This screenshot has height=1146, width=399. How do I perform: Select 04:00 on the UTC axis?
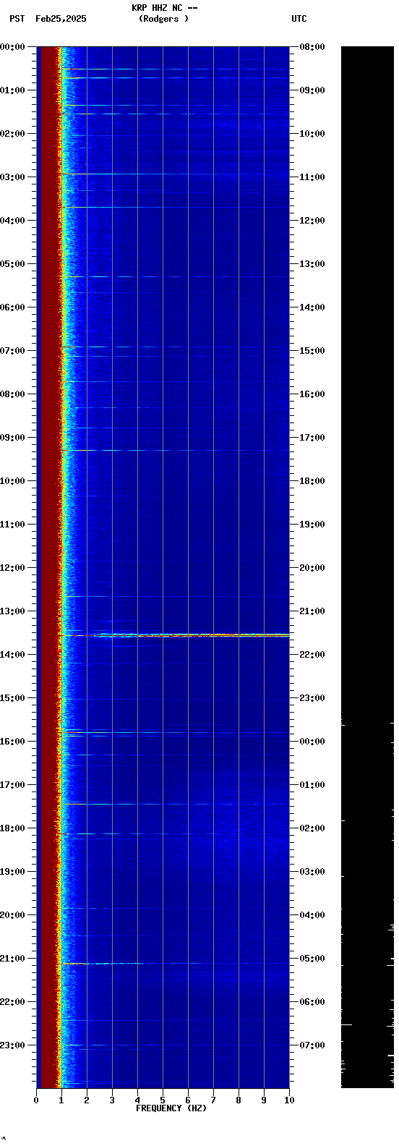click(x=312, y=915)
